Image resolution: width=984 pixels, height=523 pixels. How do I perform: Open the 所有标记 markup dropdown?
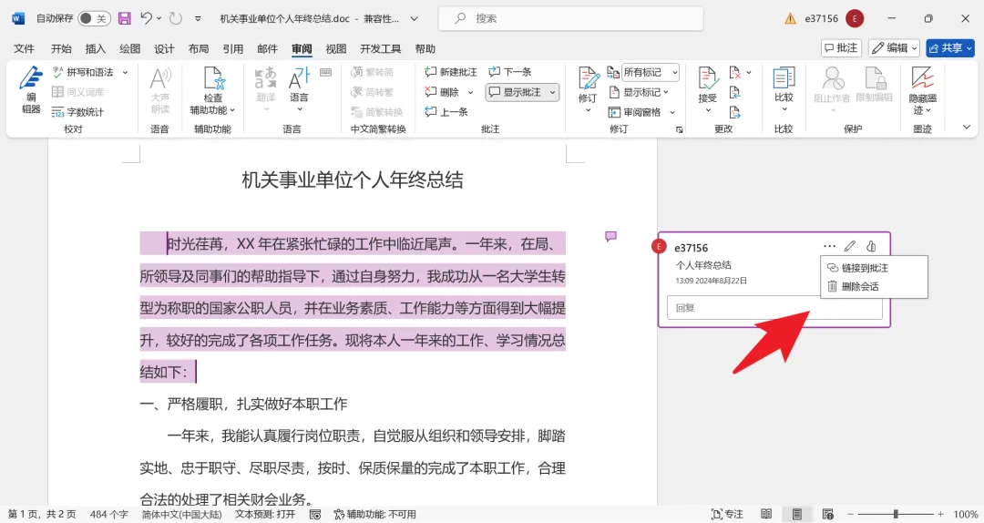651,72
